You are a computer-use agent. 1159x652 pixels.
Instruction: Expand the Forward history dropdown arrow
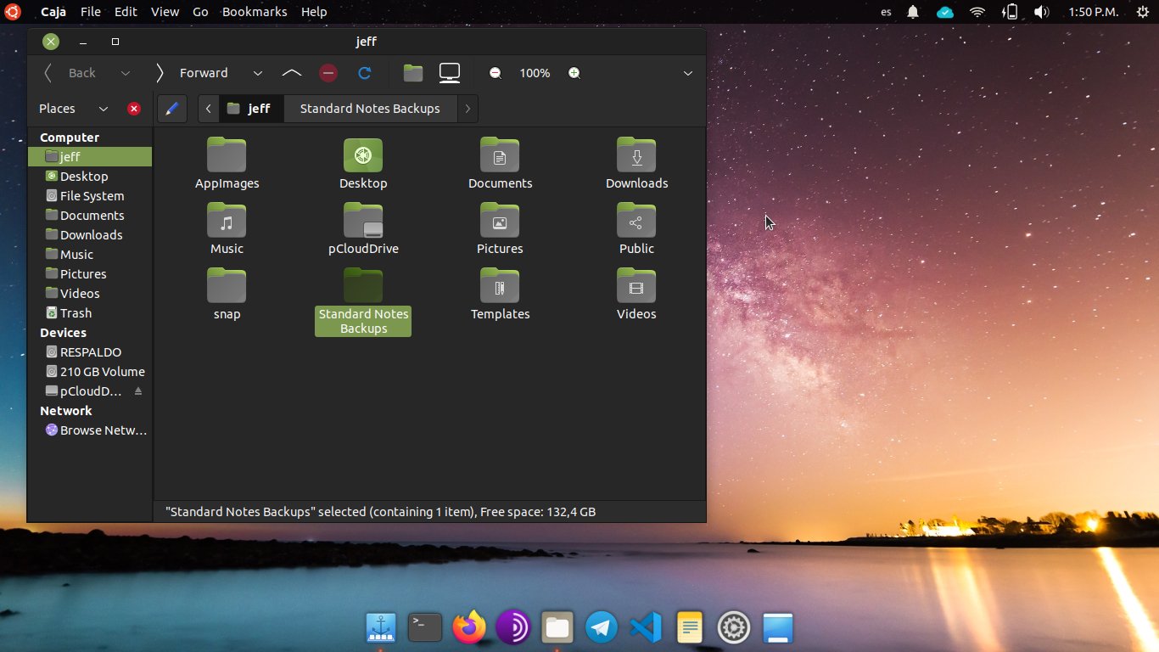258,73
